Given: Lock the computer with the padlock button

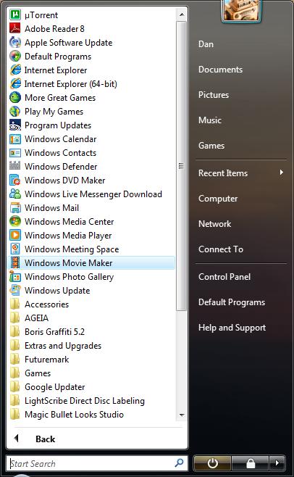Looking at the screenshot, I should click(x=251, y=463).
